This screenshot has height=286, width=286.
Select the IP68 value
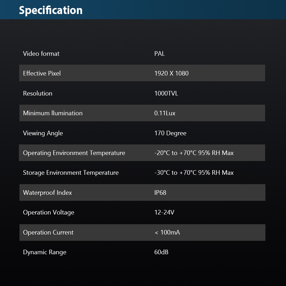[x=160, y=192]
